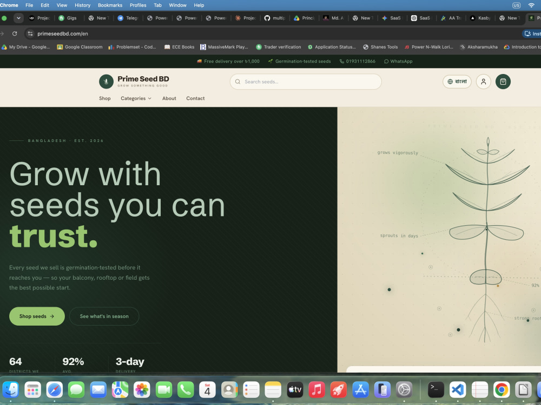Open the site information icon in address bar
541x405 pixels.
[x=30, y=33]
